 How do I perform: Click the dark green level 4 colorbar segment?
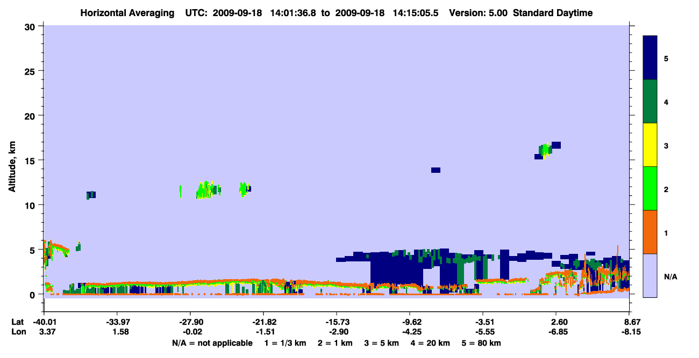point(650,101)
